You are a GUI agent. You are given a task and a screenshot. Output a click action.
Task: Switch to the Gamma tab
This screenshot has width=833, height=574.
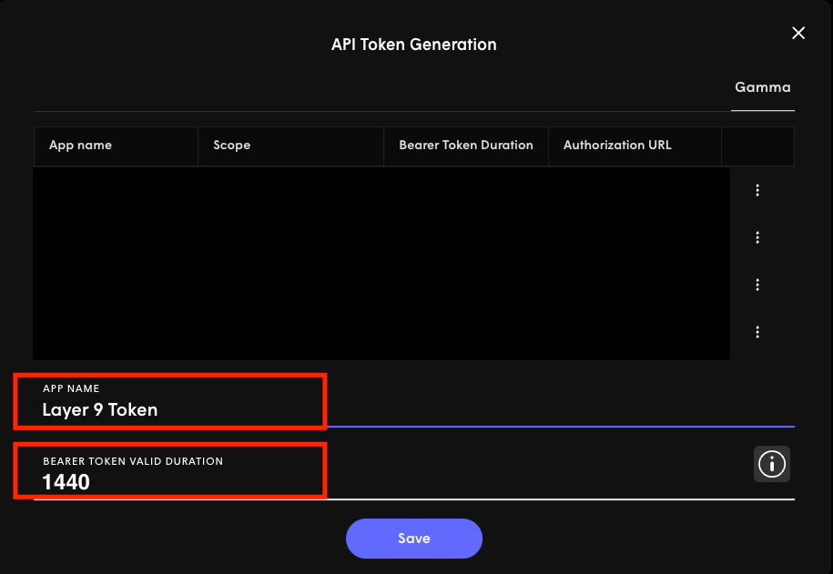tap(762, 87)
